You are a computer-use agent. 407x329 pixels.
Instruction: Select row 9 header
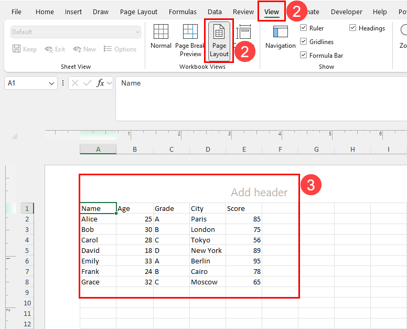click(x=27, y=293)
